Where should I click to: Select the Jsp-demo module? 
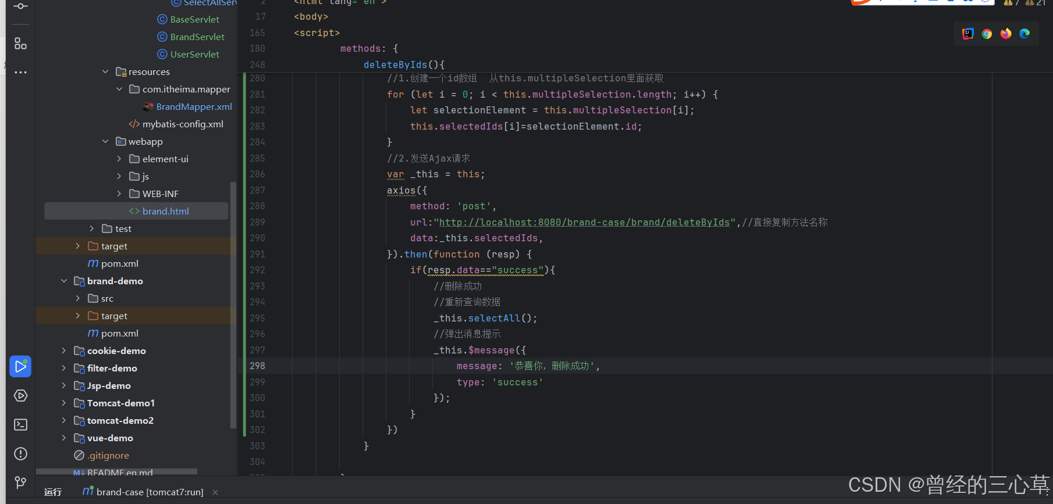click(109, 385)
